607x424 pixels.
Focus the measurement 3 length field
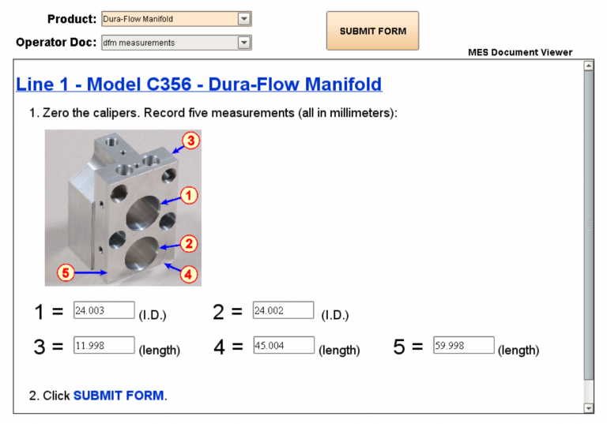click(x=104, y=346)
